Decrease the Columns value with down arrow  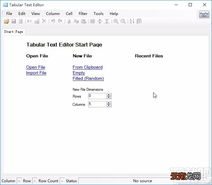pyautogui.click(x=108, y=105)
